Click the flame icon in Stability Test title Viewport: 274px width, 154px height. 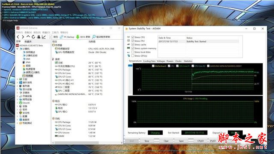coord(127,29)
